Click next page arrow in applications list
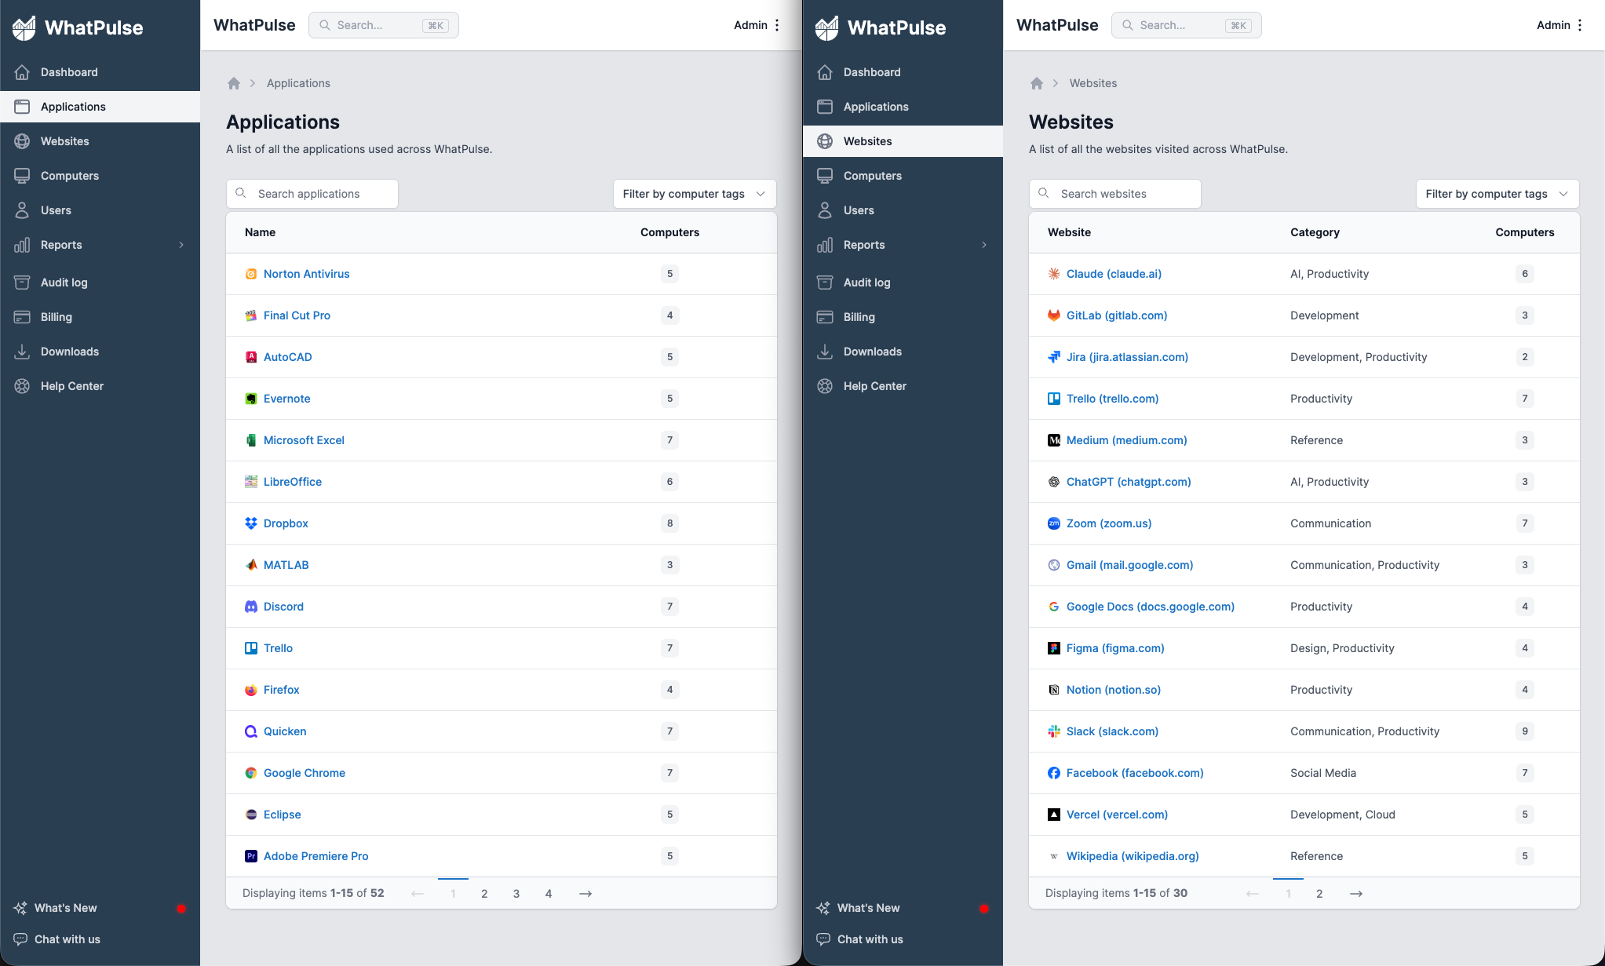This screenshot has width=1605, height=966. 585,894
